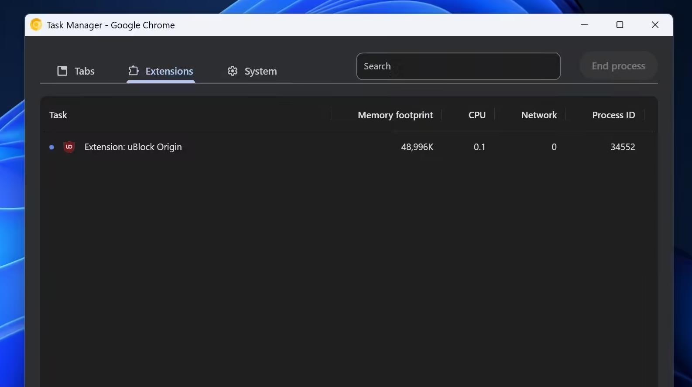Screen dimensions: 692x387
Task: Close the Task Manager window
Action: pos(655,25)
